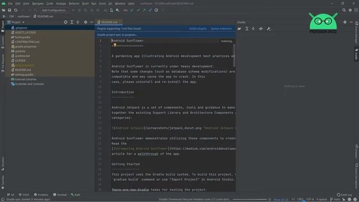Image resolution: width=359 pixels, height=202 pixels.
Task: Collapse all in Project panel
Action: tap(78, 22)
